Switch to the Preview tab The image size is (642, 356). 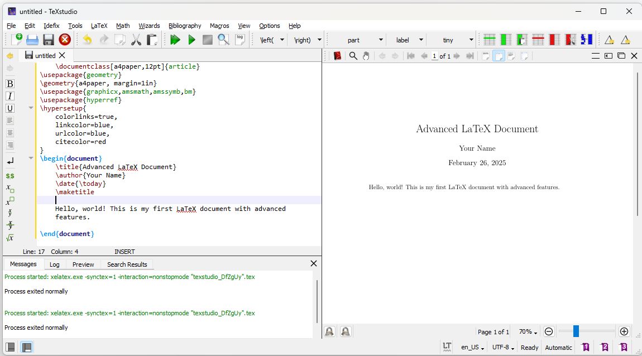[x=83, y=264]
